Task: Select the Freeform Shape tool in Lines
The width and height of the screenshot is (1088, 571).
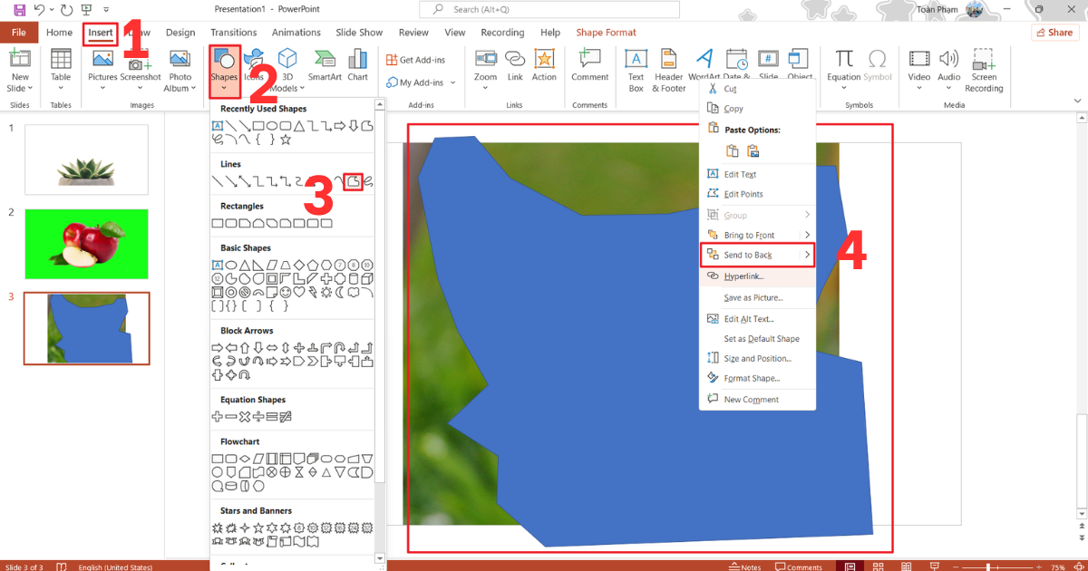Action: click(x=355, y=181)
